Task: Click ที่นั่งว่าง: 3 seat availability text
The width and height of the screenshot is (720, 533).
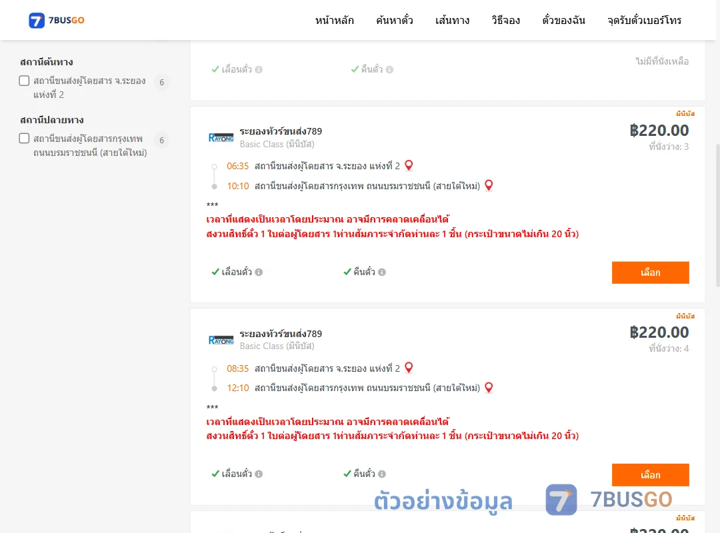Action: [669, 147]
